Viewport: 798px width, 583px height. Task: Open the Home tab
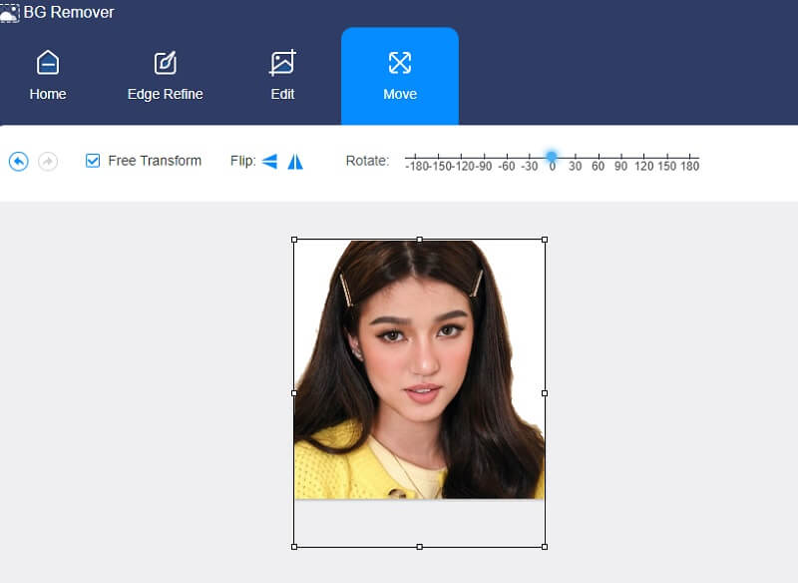pos(47,75)
